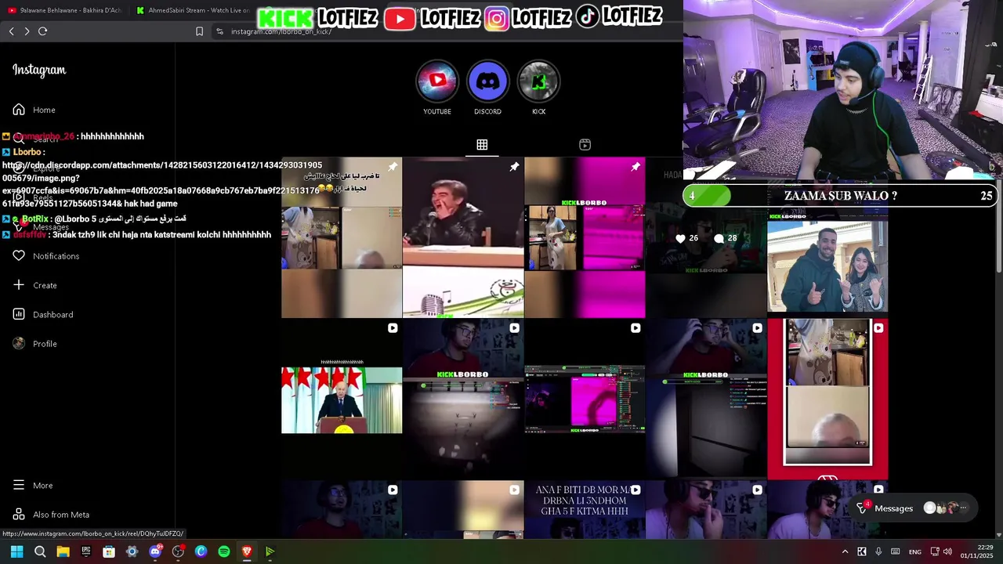The width and height of the screenshot is (1003, 564).
Task: Click the microphone tray icon
Action: [878, 551]
